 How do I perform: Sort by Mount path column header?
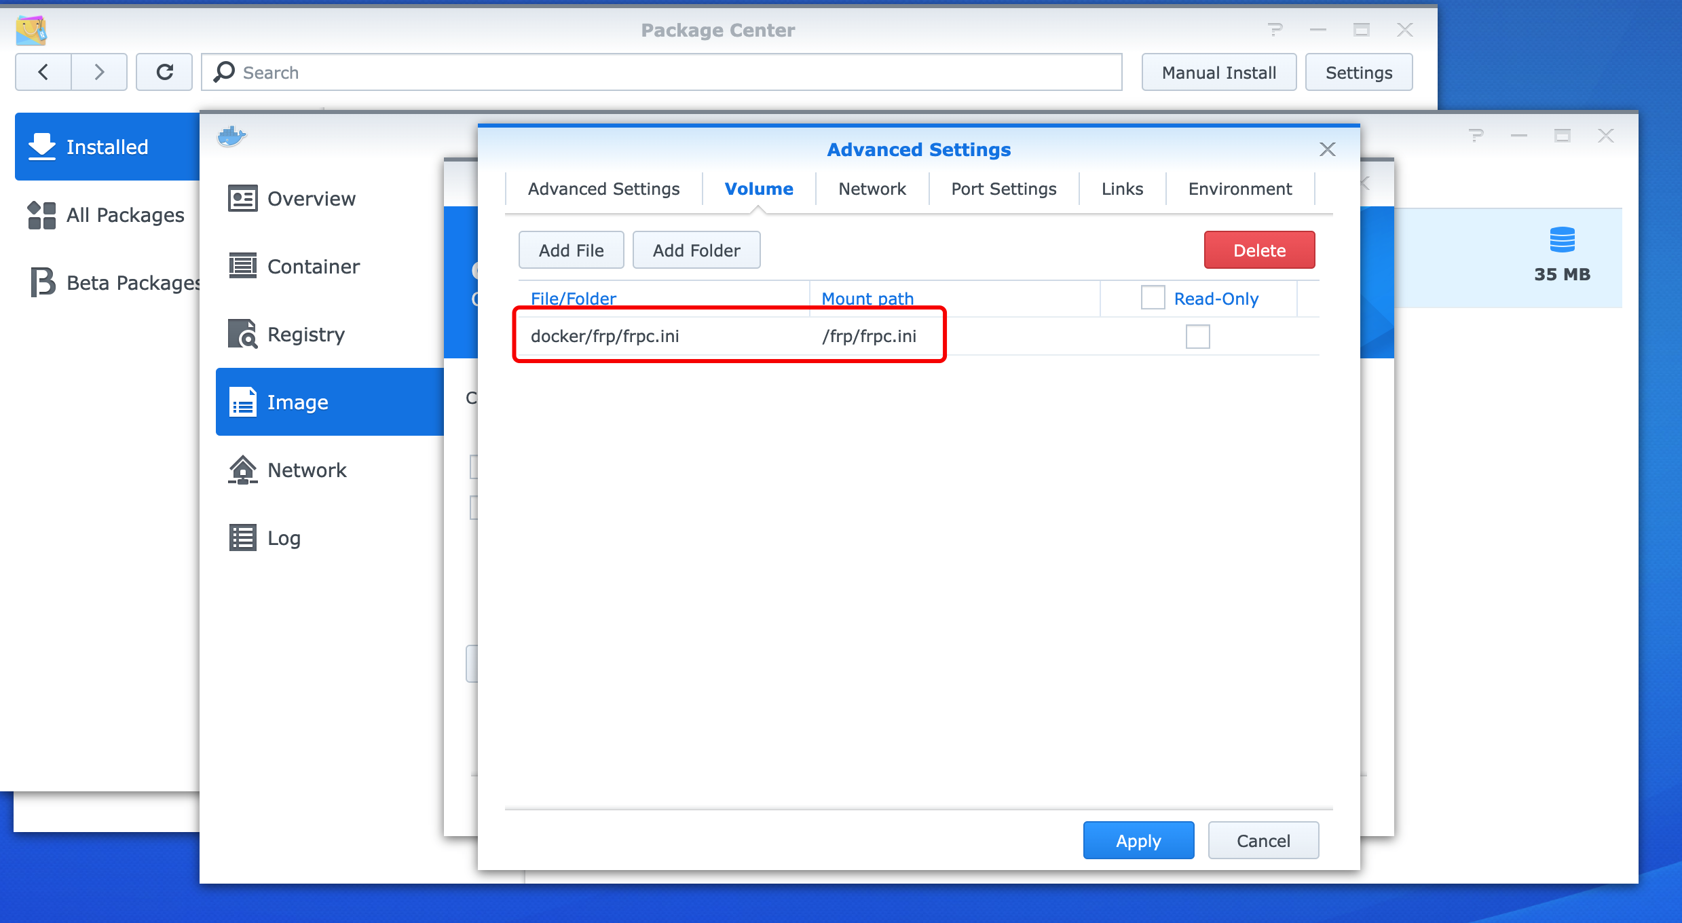point(867,299)
